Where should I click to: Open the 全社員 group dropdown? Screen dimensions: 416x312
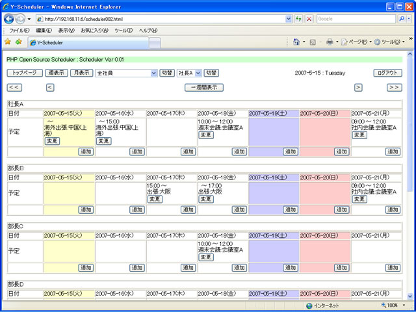[x=126, y=73]
